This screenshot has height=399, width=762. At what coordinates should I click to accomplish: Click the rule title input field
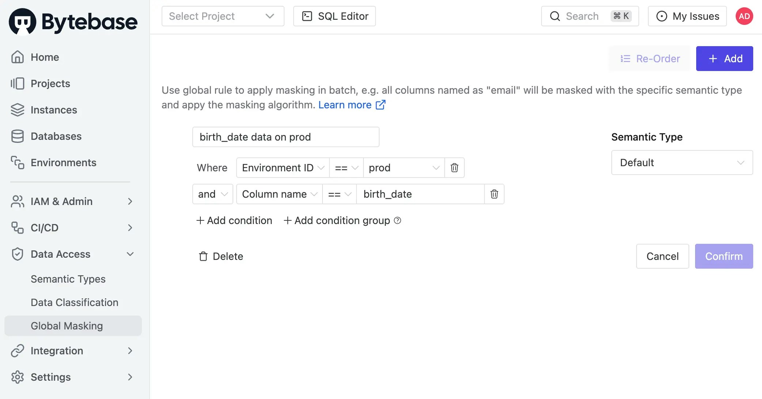286,137
